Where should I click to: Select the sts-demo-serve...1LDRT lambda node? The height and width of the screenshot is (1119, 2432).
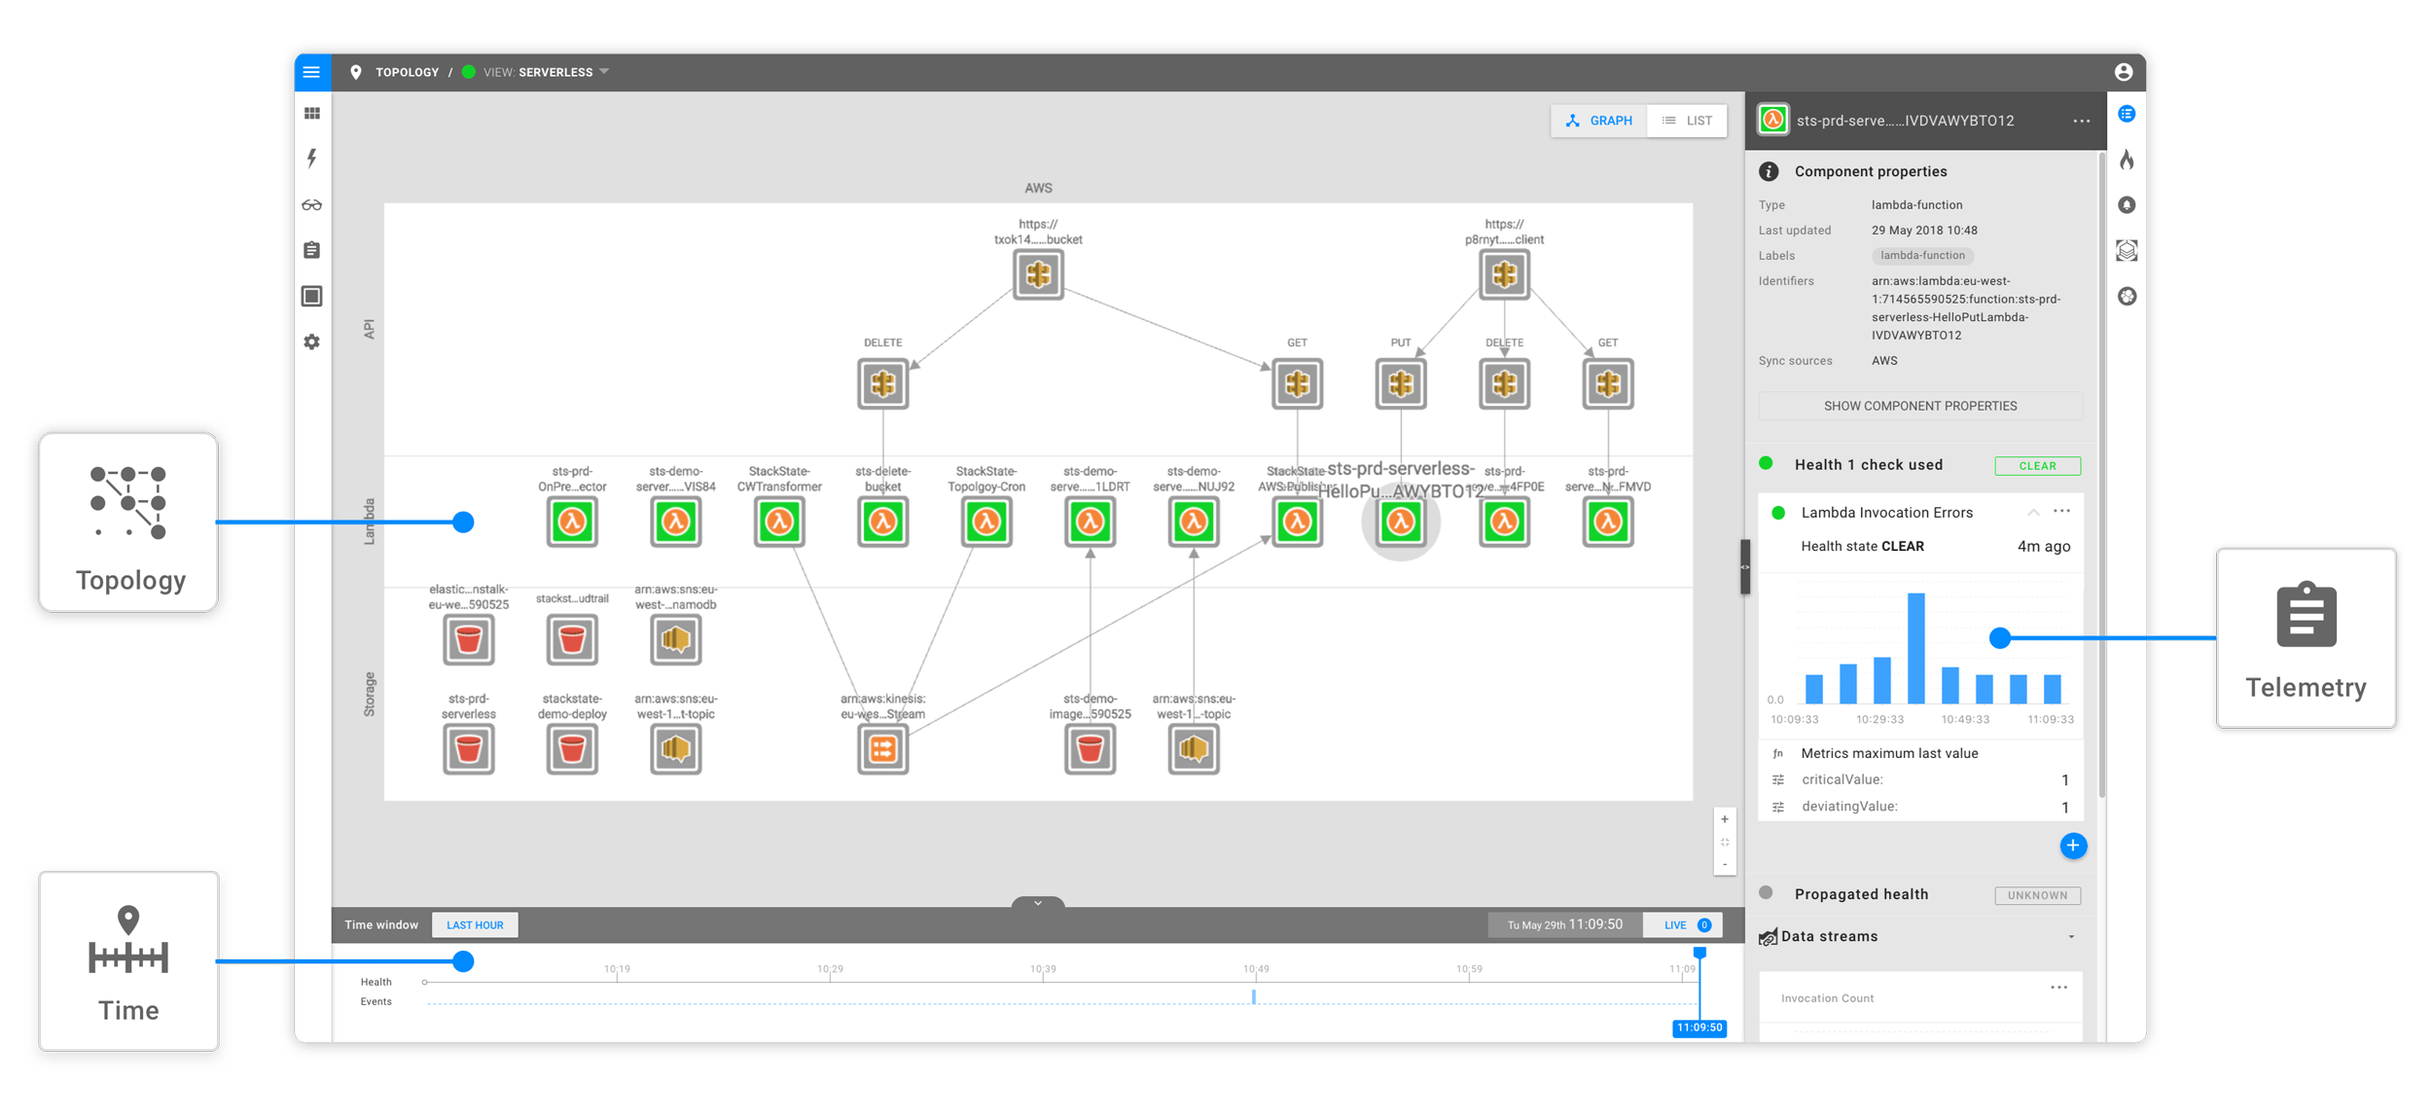click(1091, 523)
